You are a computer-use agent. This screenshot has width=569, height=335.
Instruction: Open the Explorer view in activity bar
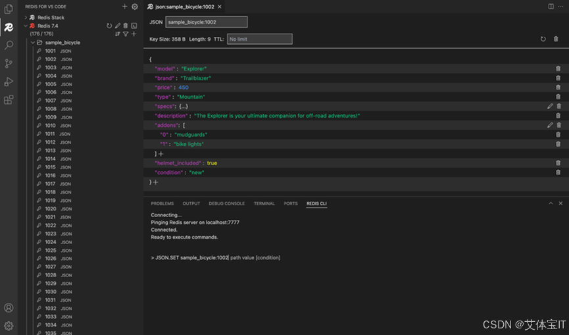tap(9, 9)
